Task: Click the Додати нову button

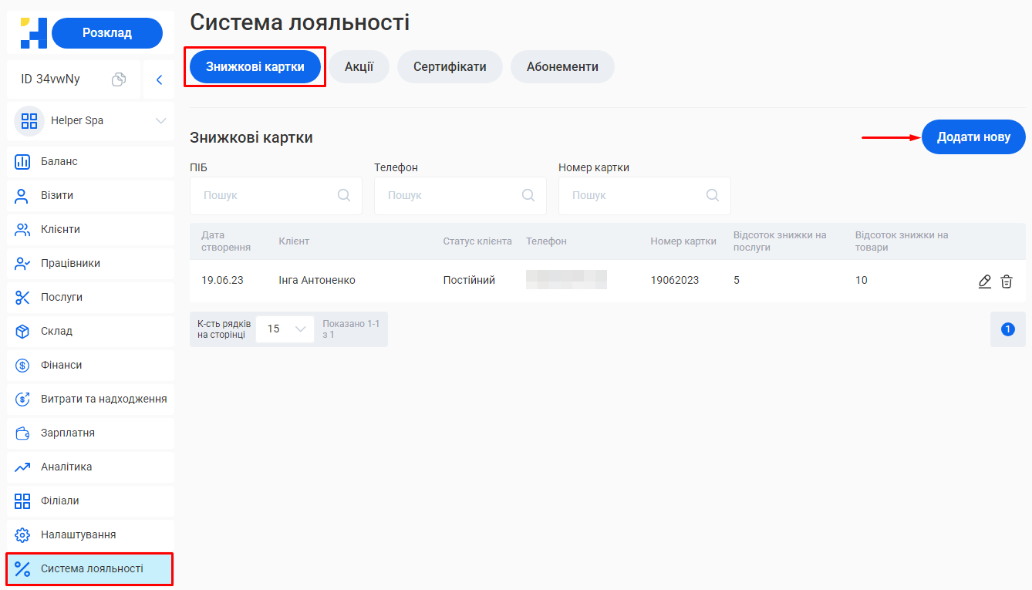Action: click(x=973, y=137)
